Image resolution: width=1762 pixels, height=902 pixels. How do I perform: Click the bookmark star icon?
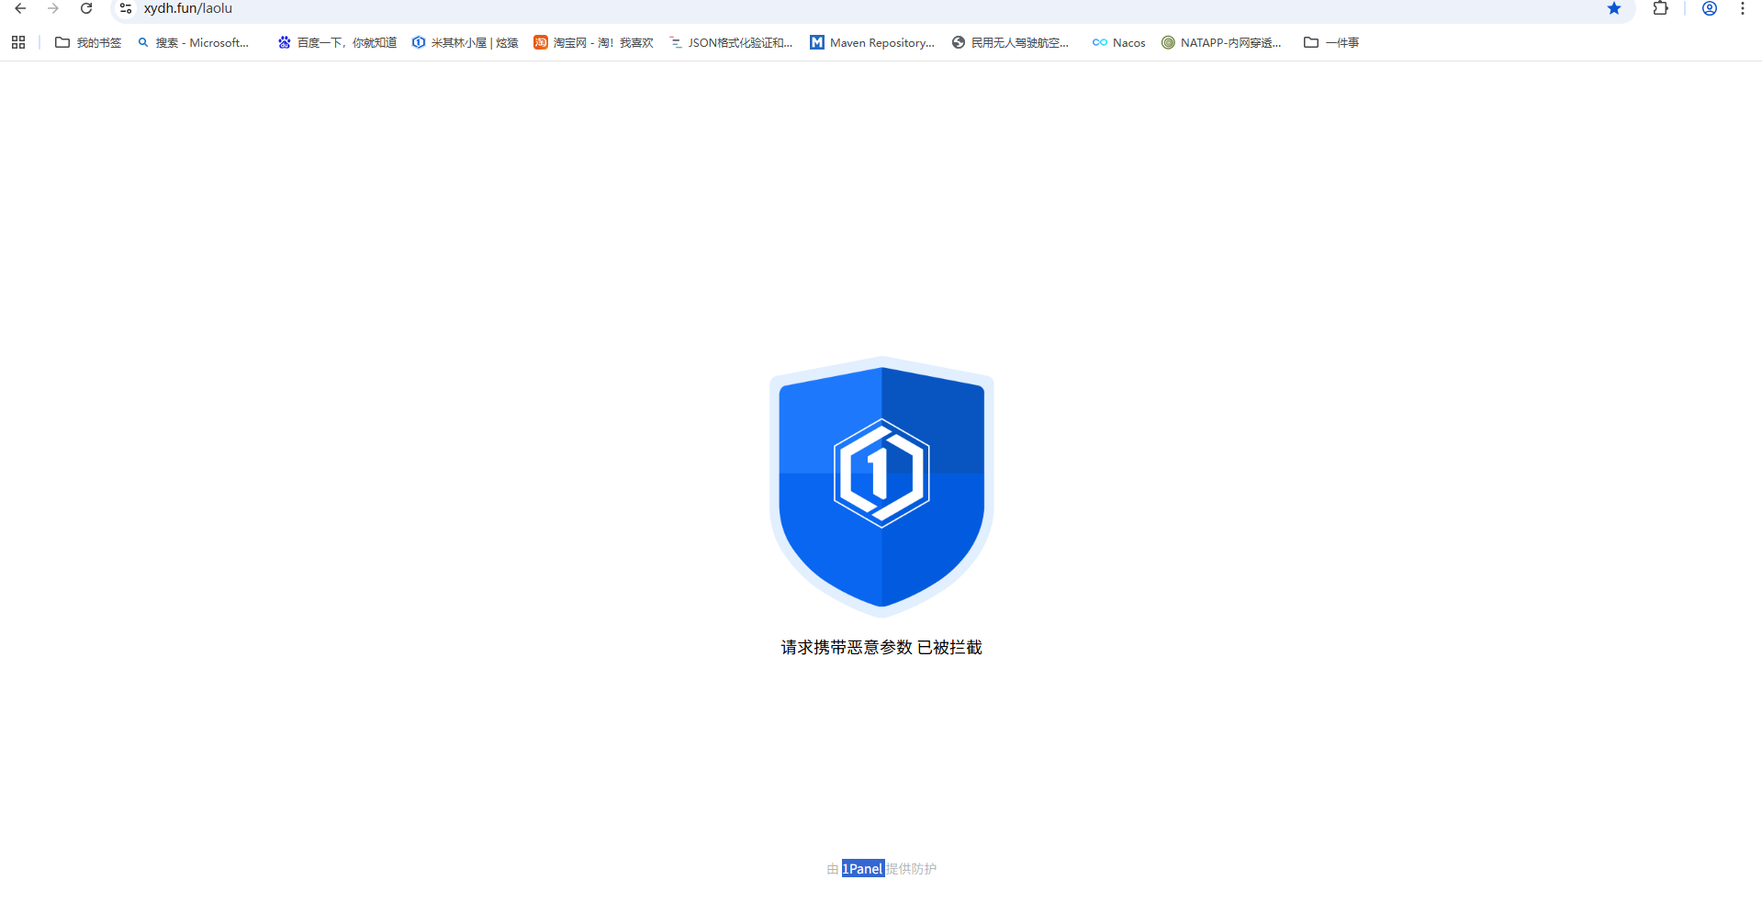(x=1613, y=8)
